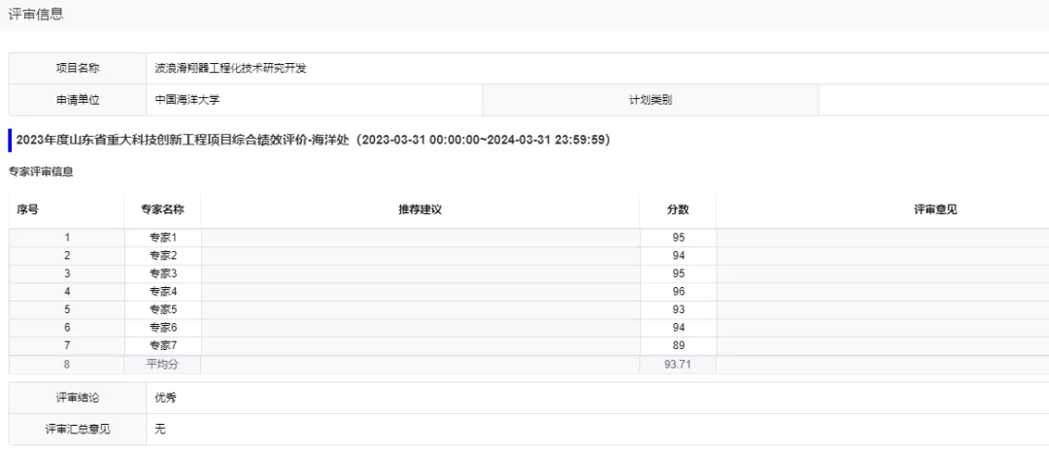
Task: Click score 96 in the 专家4 row
Action: click(677, 292)
